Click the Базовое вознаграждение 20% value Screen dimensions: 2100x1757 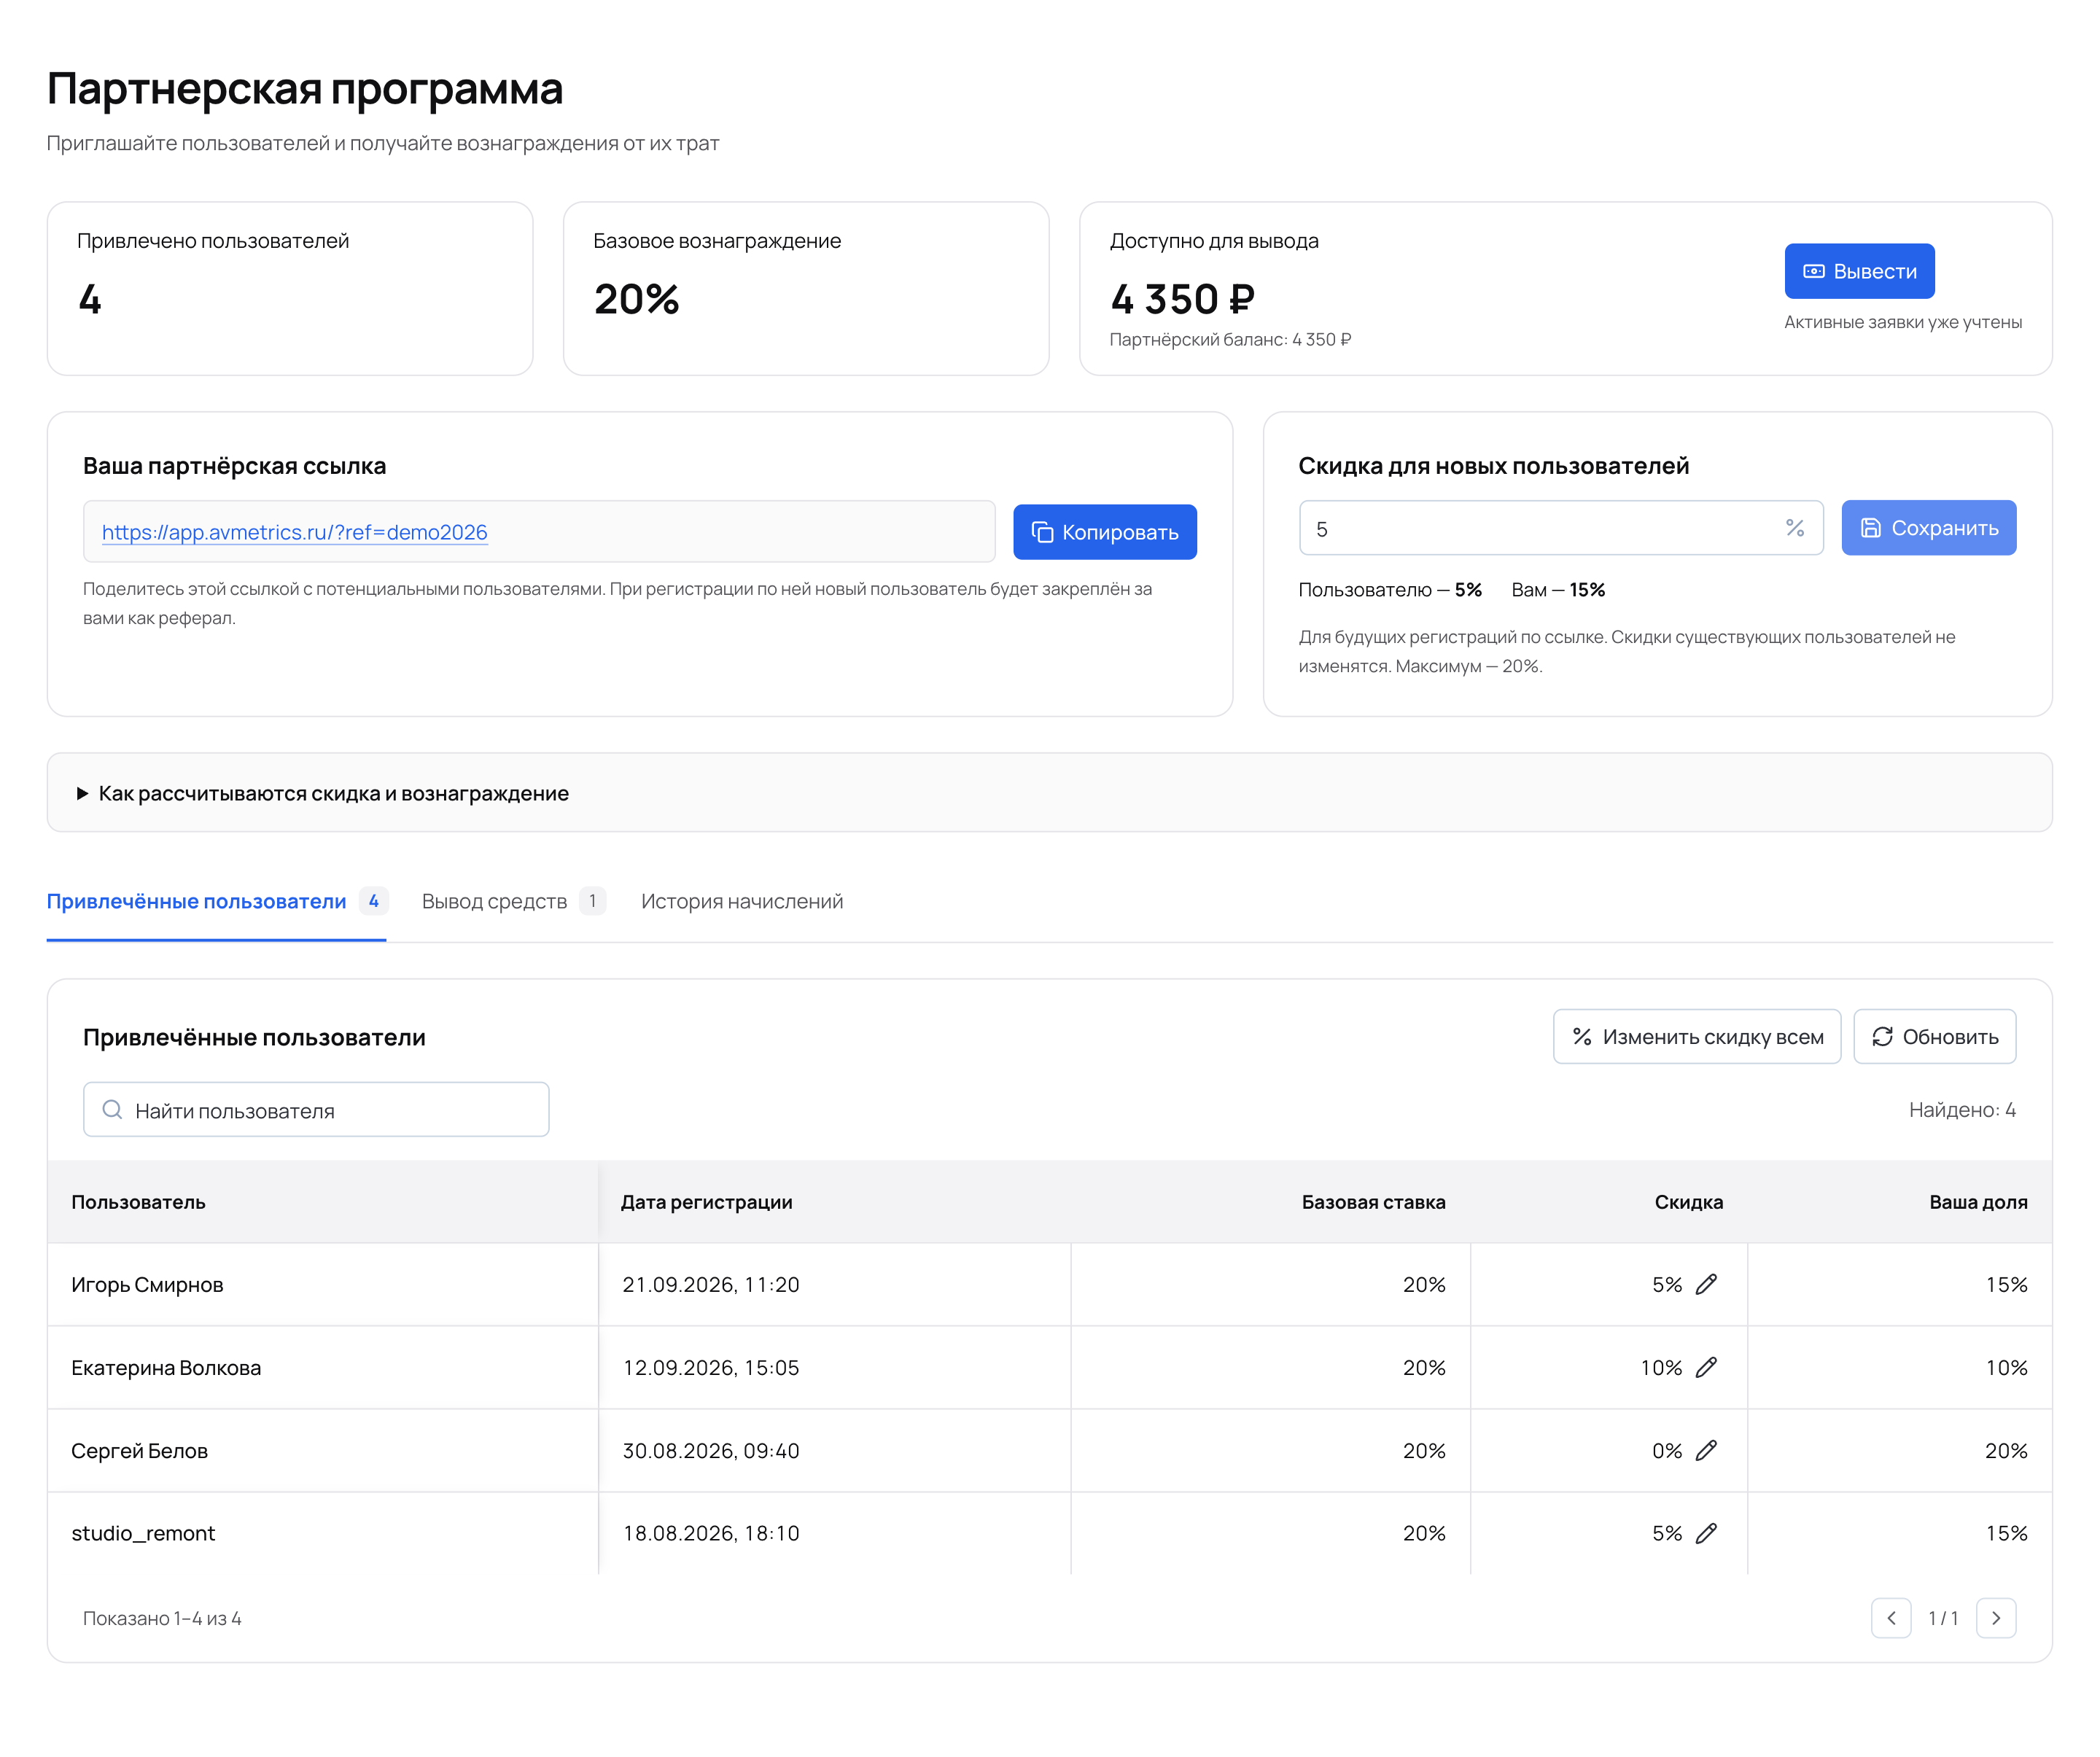(x=636, y=299)
